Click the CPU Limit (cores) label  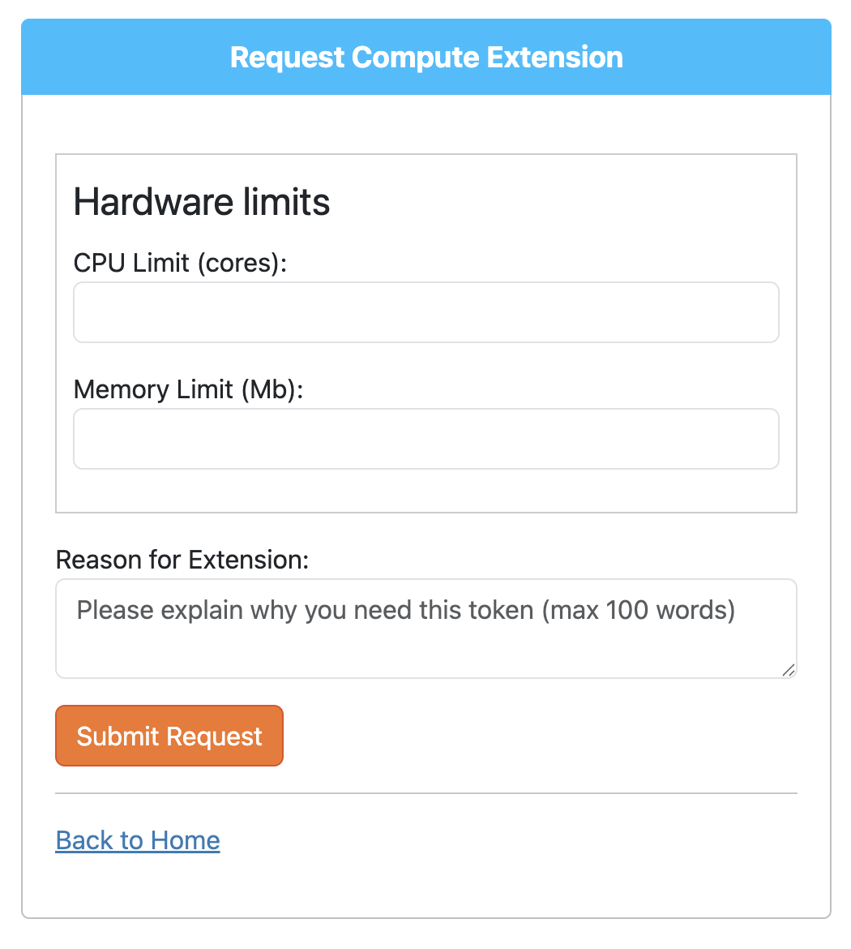point(179,263)
